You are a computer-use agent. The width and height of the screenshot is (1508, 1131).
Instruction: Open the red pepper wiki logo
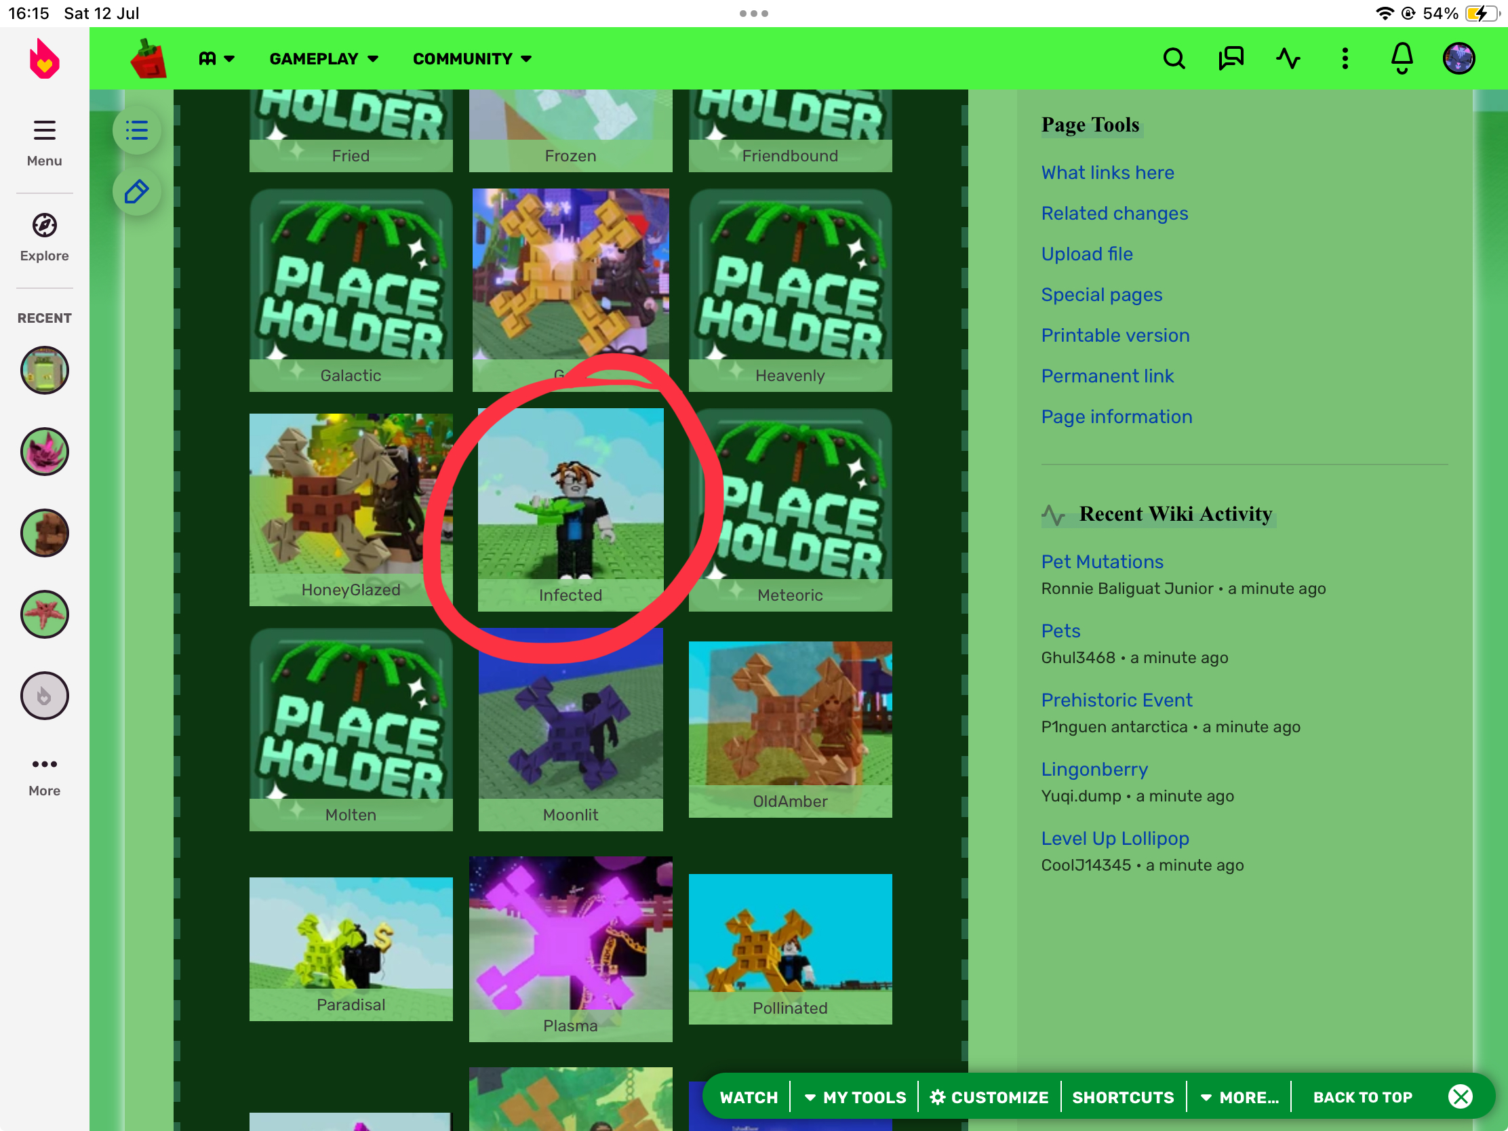pyautogui.click(x=148, y=58)
